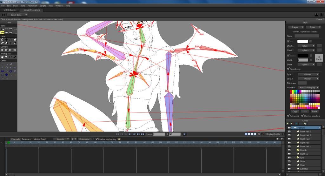This screenshot has height=176, width=325.
Task: Open the Display Quality dropdown
Action: click(274, 134)
